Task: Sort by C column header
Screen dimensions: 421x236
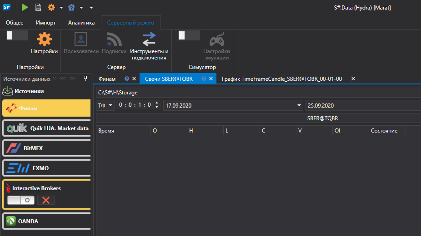Action: [278, 131]
